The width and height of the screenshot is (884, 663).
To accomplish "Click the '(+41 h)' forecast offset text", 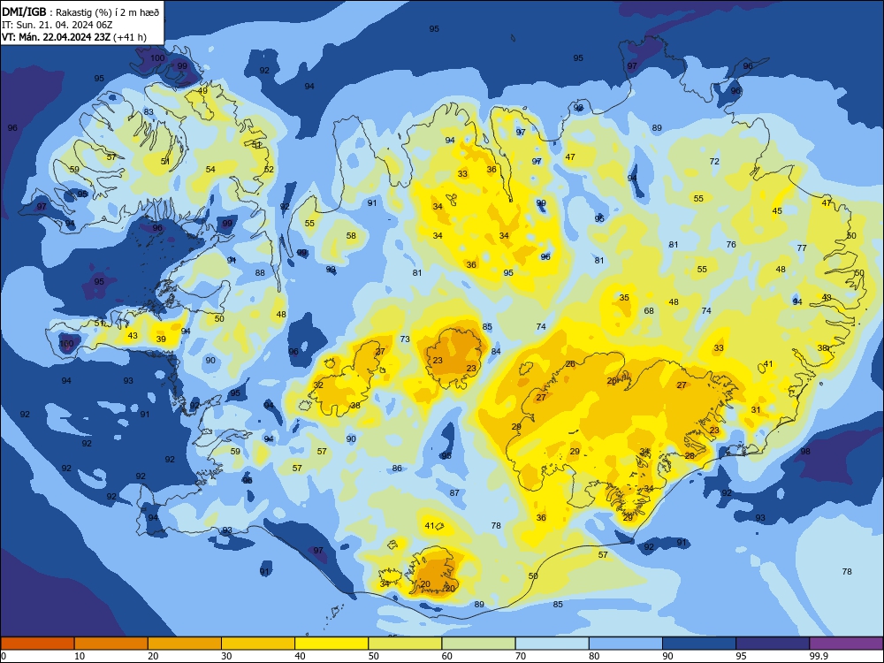I will (x=130, y=37).
